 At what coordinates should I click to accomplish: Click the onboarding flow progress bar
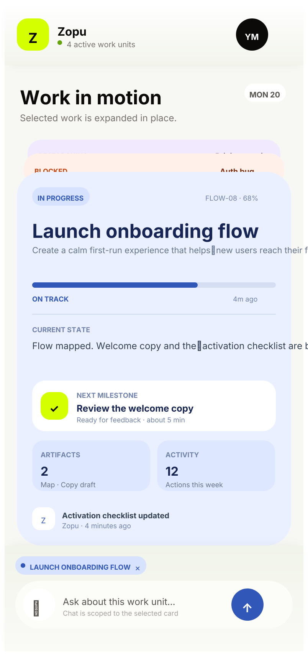coord(154,285)
